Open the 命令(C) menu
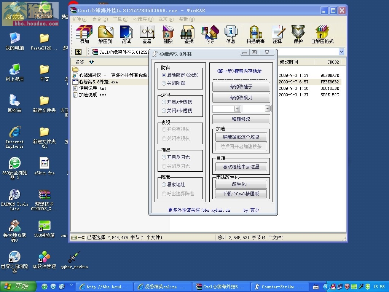Image resolution: width=389 pixels, height=292 pixels. point(100,19)
